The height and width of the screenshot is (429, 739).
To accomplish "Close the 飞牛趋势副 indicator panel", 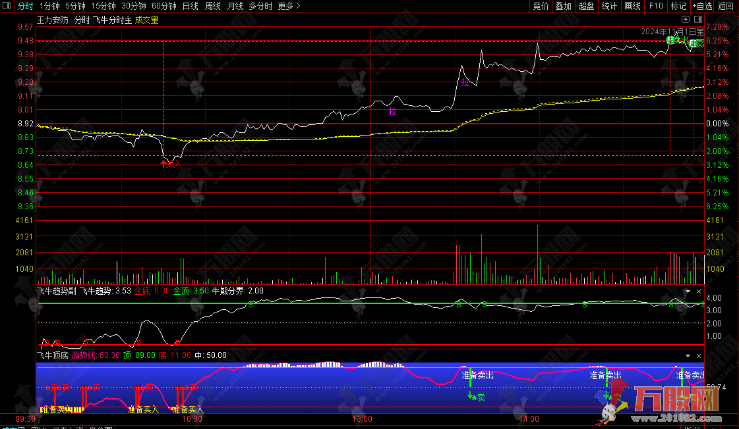I will 699,291.
